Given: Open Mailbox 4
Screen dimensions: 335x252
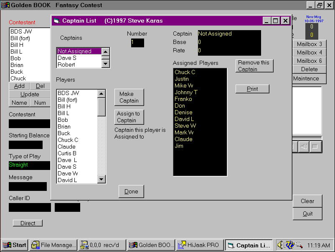Looking at the screenshot, I should (309, 52).
